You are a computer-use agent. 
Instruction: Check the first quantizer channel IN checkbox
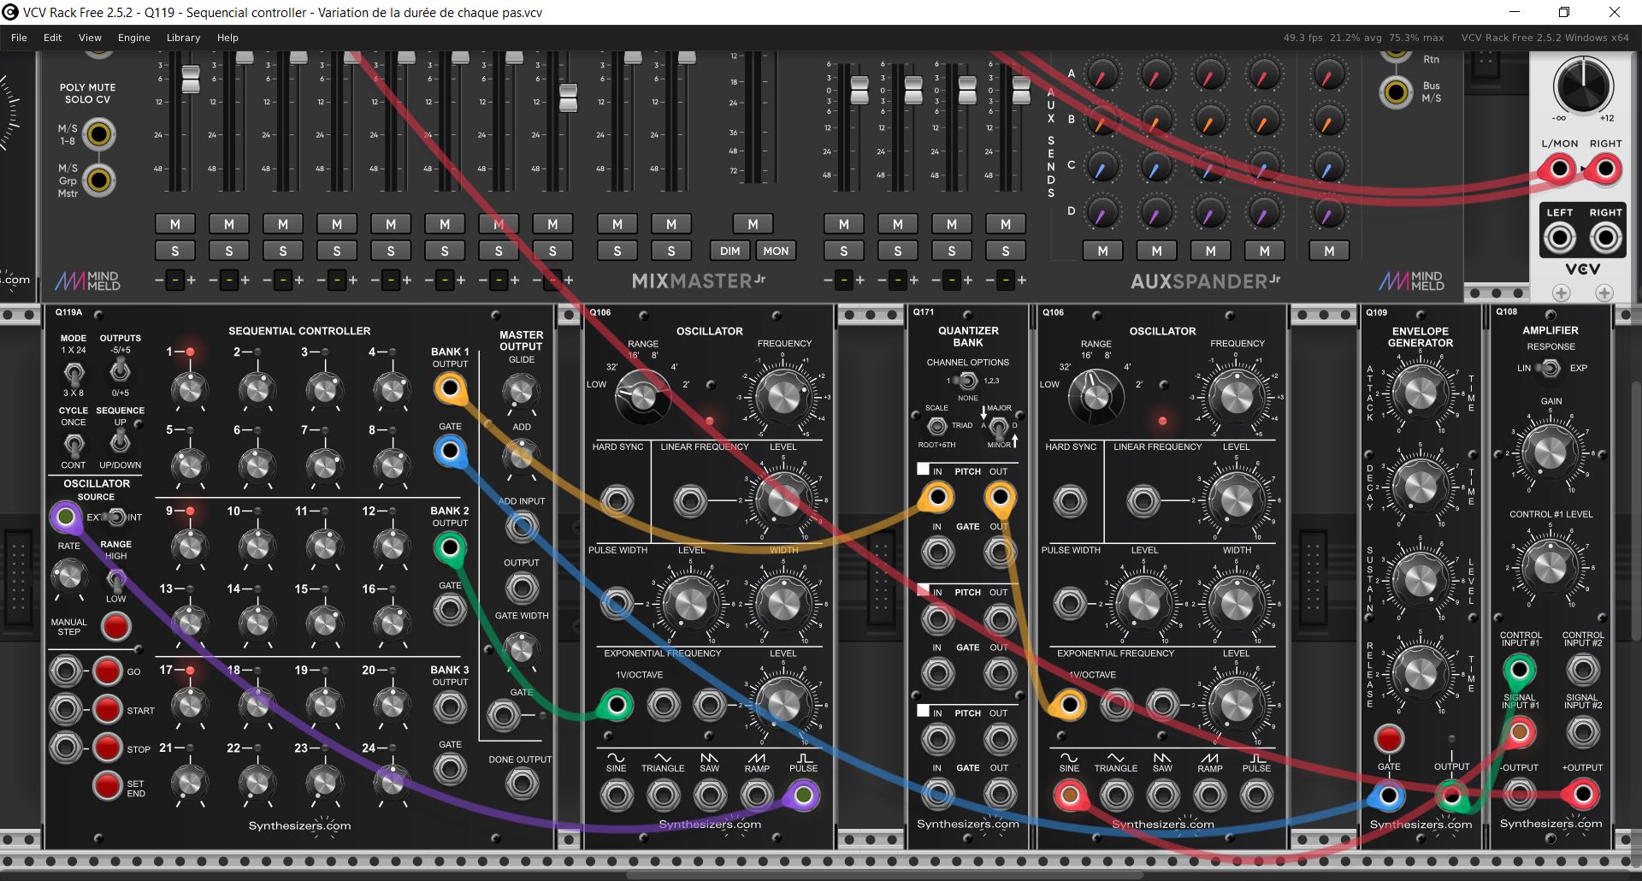[923, 470]
